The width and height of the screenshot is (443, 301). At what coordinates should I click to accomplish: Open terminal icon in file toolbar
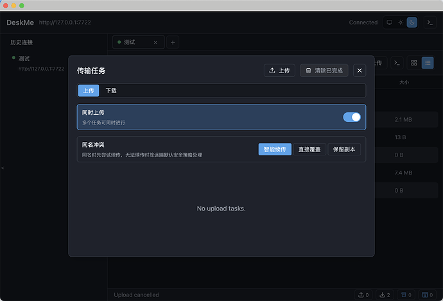click(397, 63)
